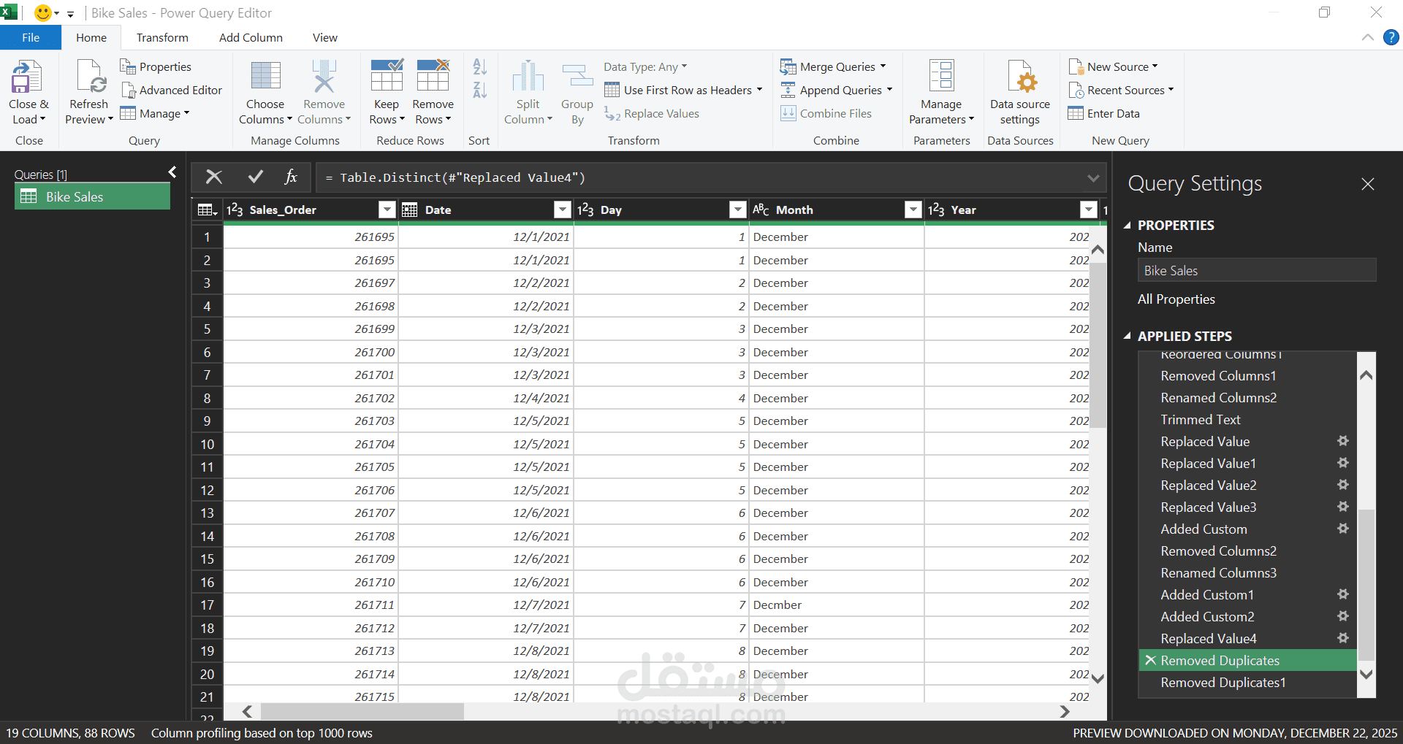Click the Replace Values tool

point(652,113)
